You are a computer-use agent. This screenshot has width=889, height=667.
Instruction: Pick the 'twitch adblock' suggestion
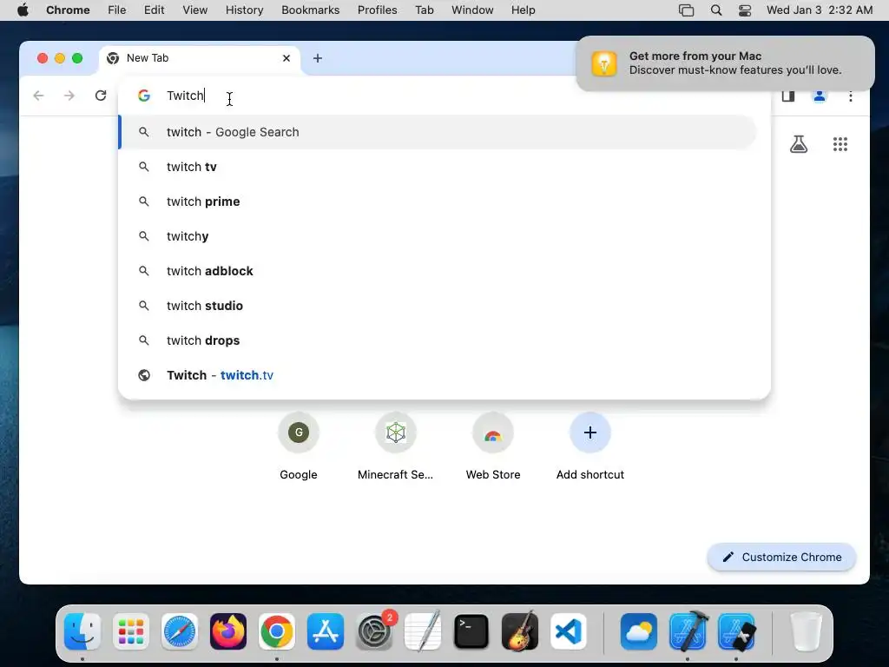tap(438, 271)
